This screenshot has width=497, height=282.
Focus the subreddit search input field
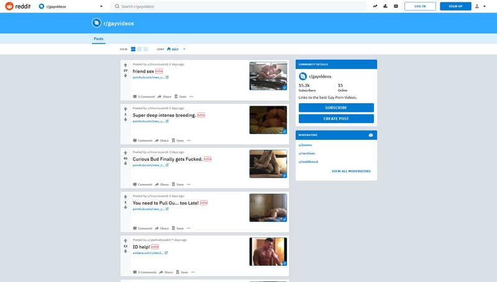tap(236, 6)
